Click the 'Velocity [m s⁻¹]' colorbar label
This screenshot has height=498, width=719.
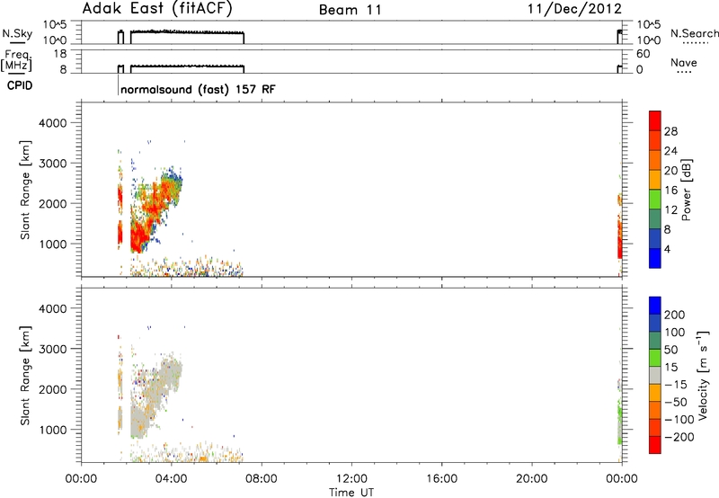click(x=702, y=375)
